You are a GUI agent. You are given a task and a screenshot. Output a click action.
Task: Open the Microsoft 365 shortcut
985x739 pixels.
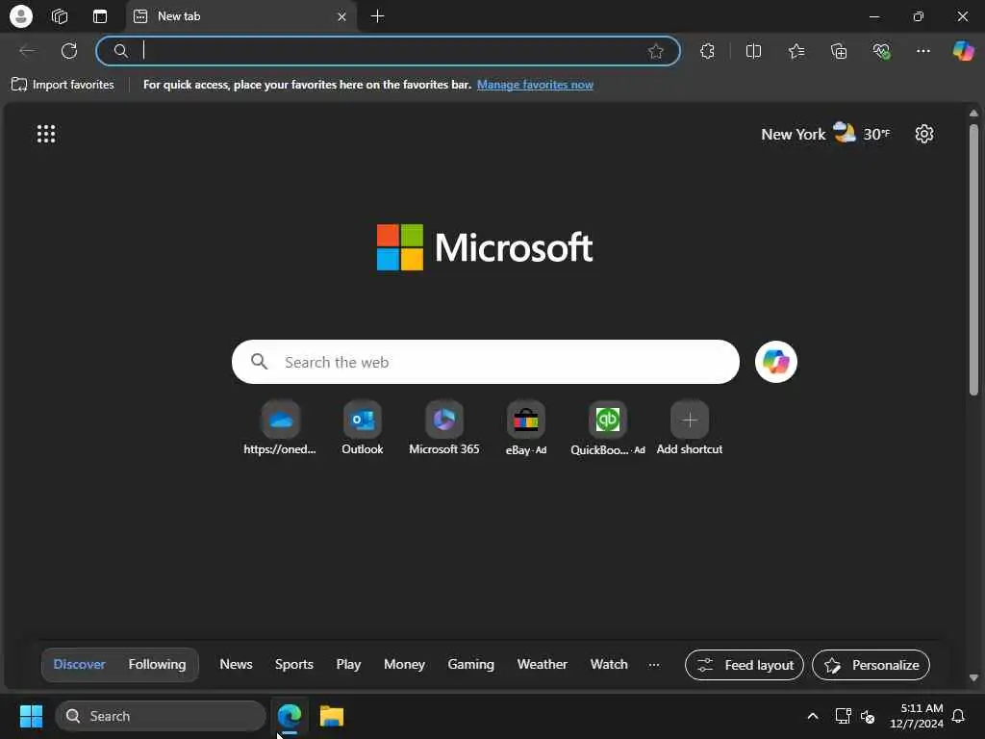point(444,428)
